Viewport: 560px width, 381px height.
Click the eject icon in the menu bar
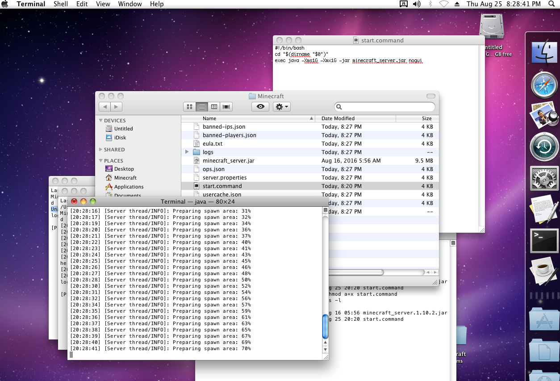click(457, 4)
